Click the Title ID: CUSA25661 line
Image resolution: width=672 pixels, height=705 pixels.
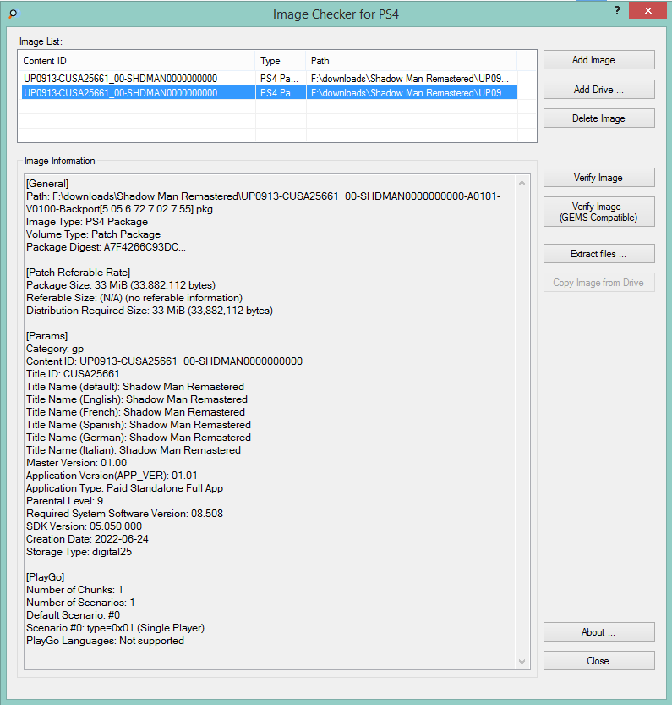pyautogui.click(x=73, y=374)
